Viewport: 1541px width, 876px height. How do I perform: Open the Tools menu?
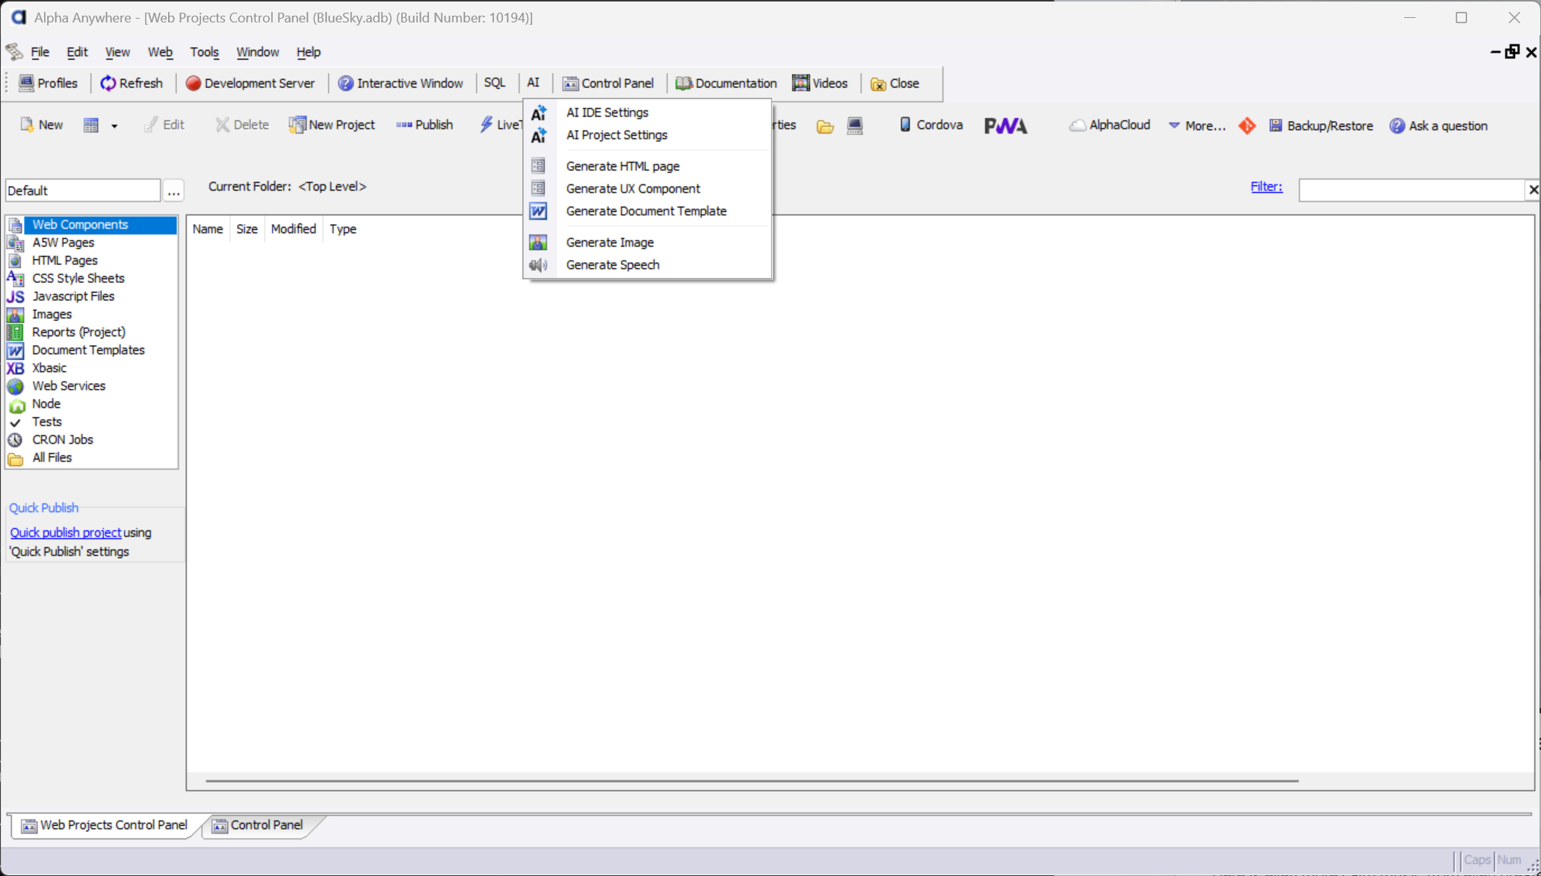pos(204,52)
